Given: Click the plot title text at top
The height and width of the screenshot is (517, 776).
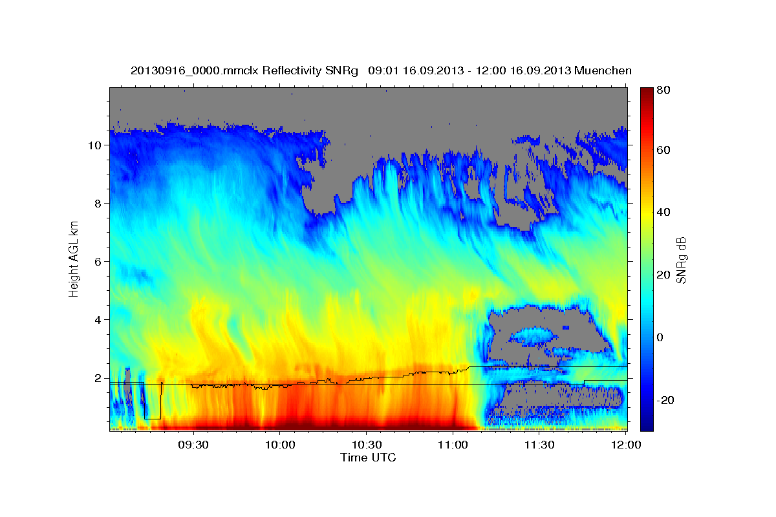Looking at the screenshot, I should click(x=381, y=70).
